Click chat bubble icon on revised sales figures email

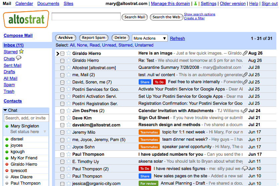coord(245,168)
